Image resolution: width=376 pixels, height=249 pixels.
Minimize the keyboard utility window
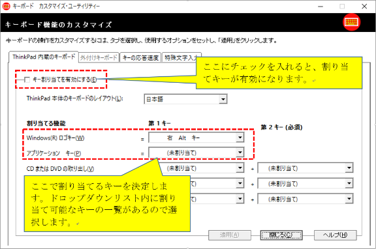pos(321,7)
